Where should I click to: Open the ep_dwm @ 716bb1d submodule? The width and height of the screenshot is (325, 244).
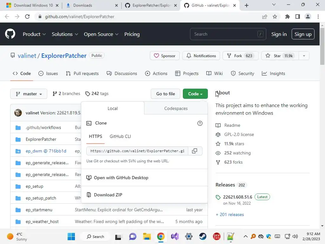[46, 151]
